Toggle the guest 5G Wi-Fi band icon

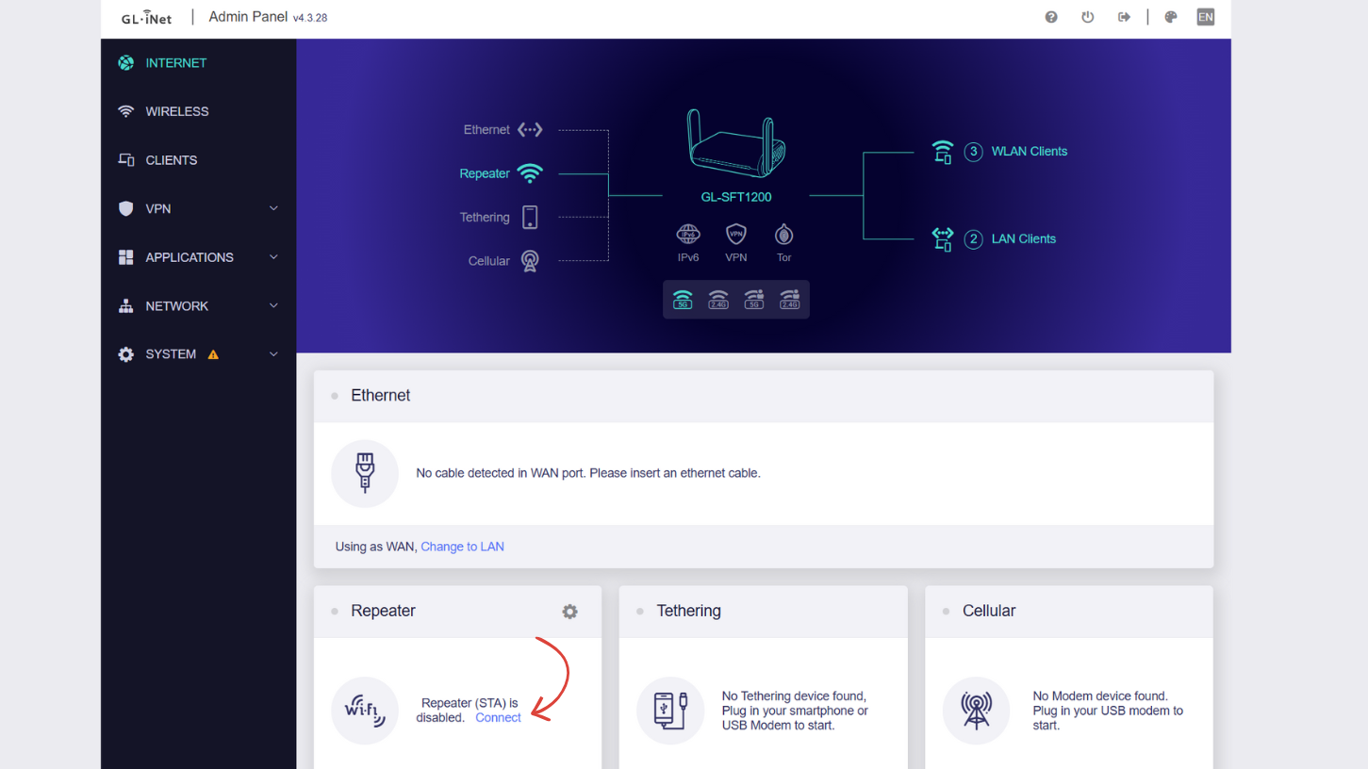pos(754,300)
